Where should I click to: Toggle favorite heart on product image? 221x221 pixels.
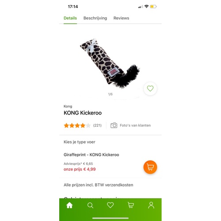click(150, 88)
